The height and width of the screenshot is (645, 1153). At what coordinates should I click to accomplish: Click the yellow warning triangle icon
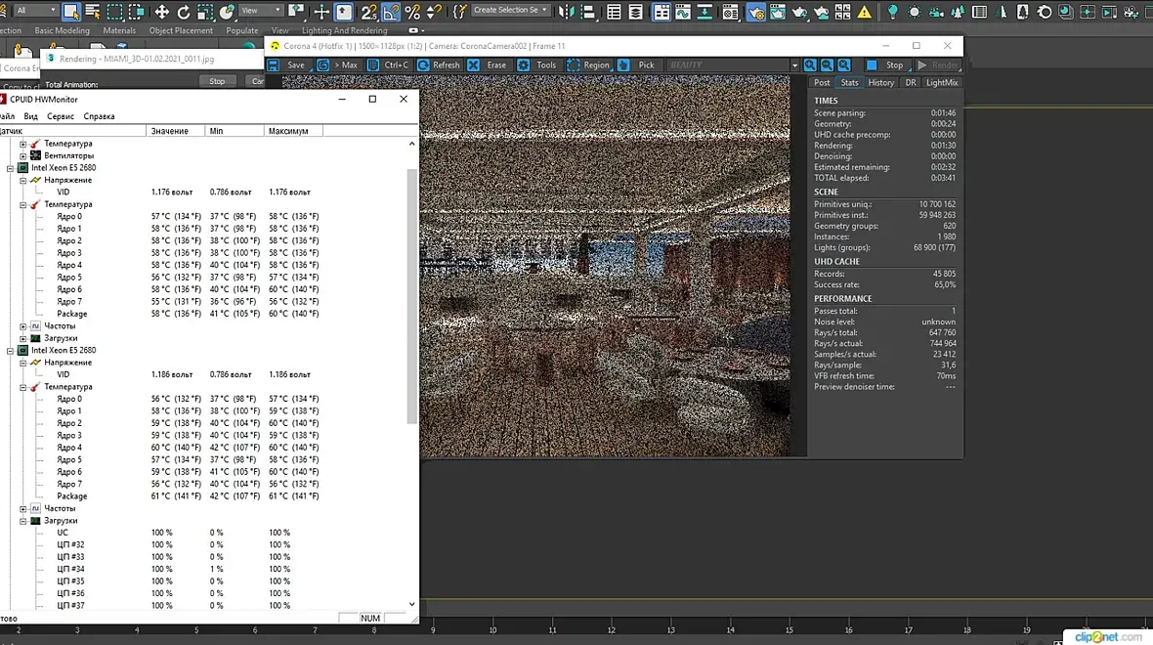tap(865, 13)
